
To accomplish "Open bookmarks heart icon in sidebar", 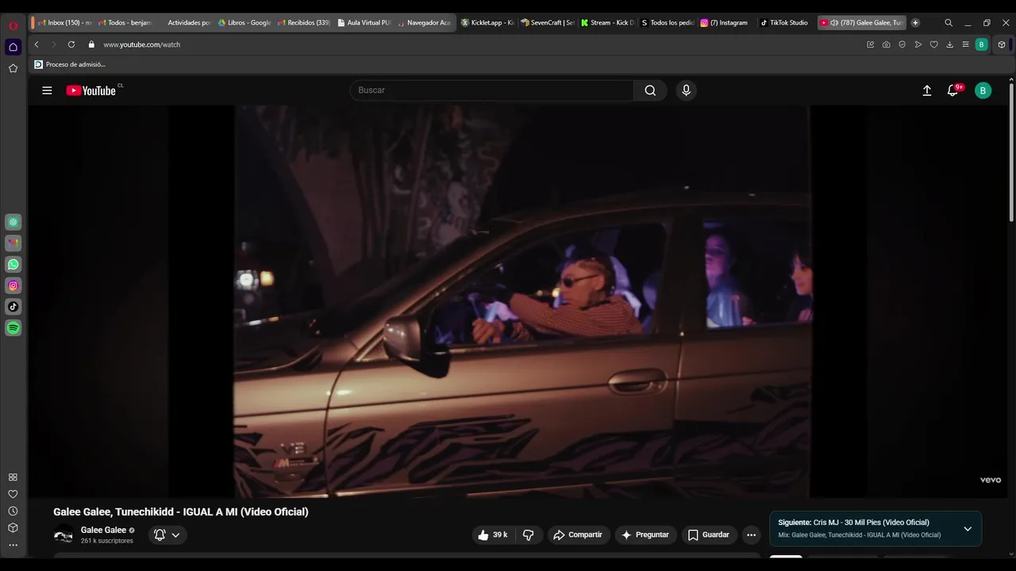I will pos(13,494).
